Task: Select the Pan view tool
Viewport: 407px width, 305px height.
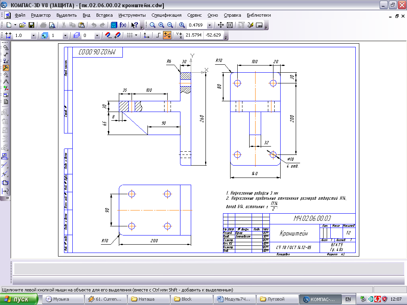Action: [x=221, y=25]
